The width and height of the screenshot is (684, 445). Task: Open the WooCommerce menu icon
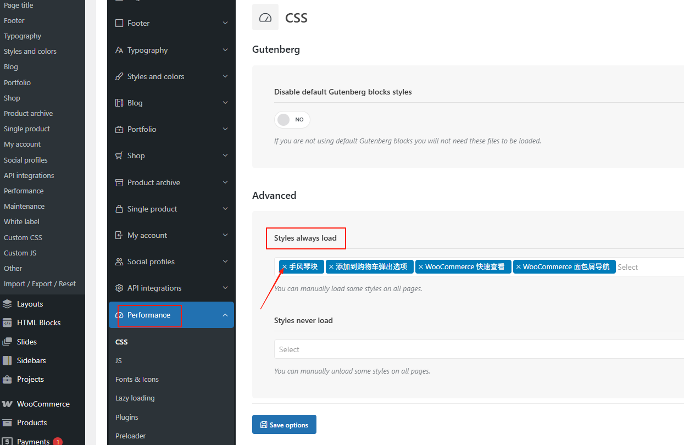click(7, 404)
